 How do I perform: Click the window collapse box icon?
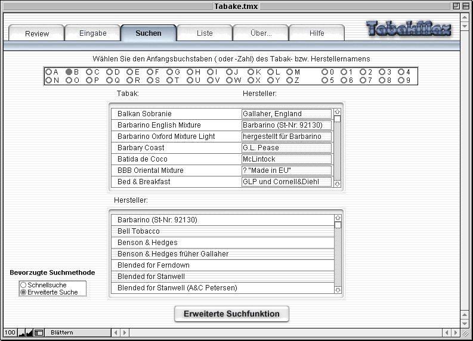(x=466, y=6)
